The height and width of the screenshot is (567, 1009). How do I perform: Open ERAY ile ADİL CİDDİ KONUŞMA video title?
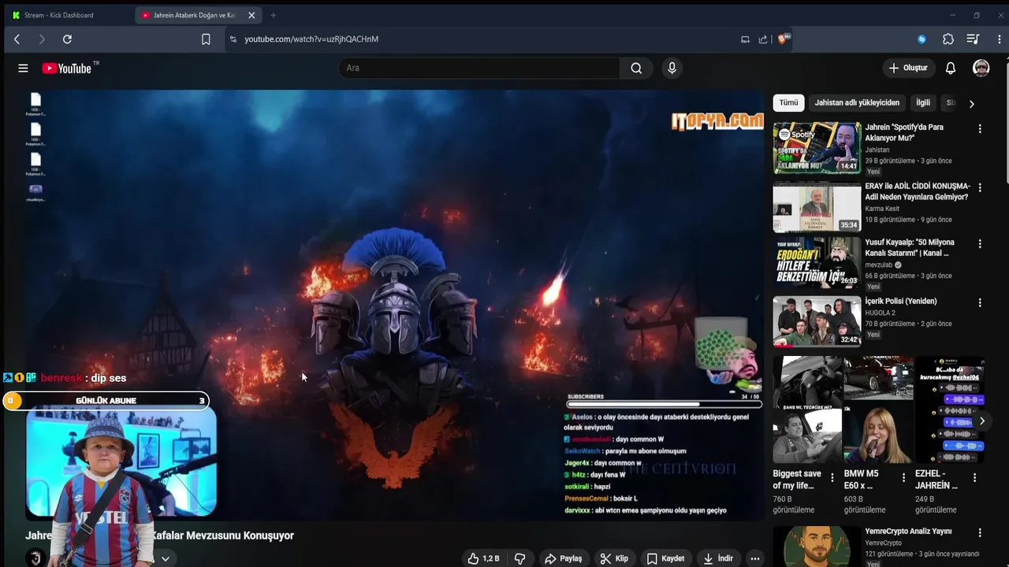coord(917,191)
